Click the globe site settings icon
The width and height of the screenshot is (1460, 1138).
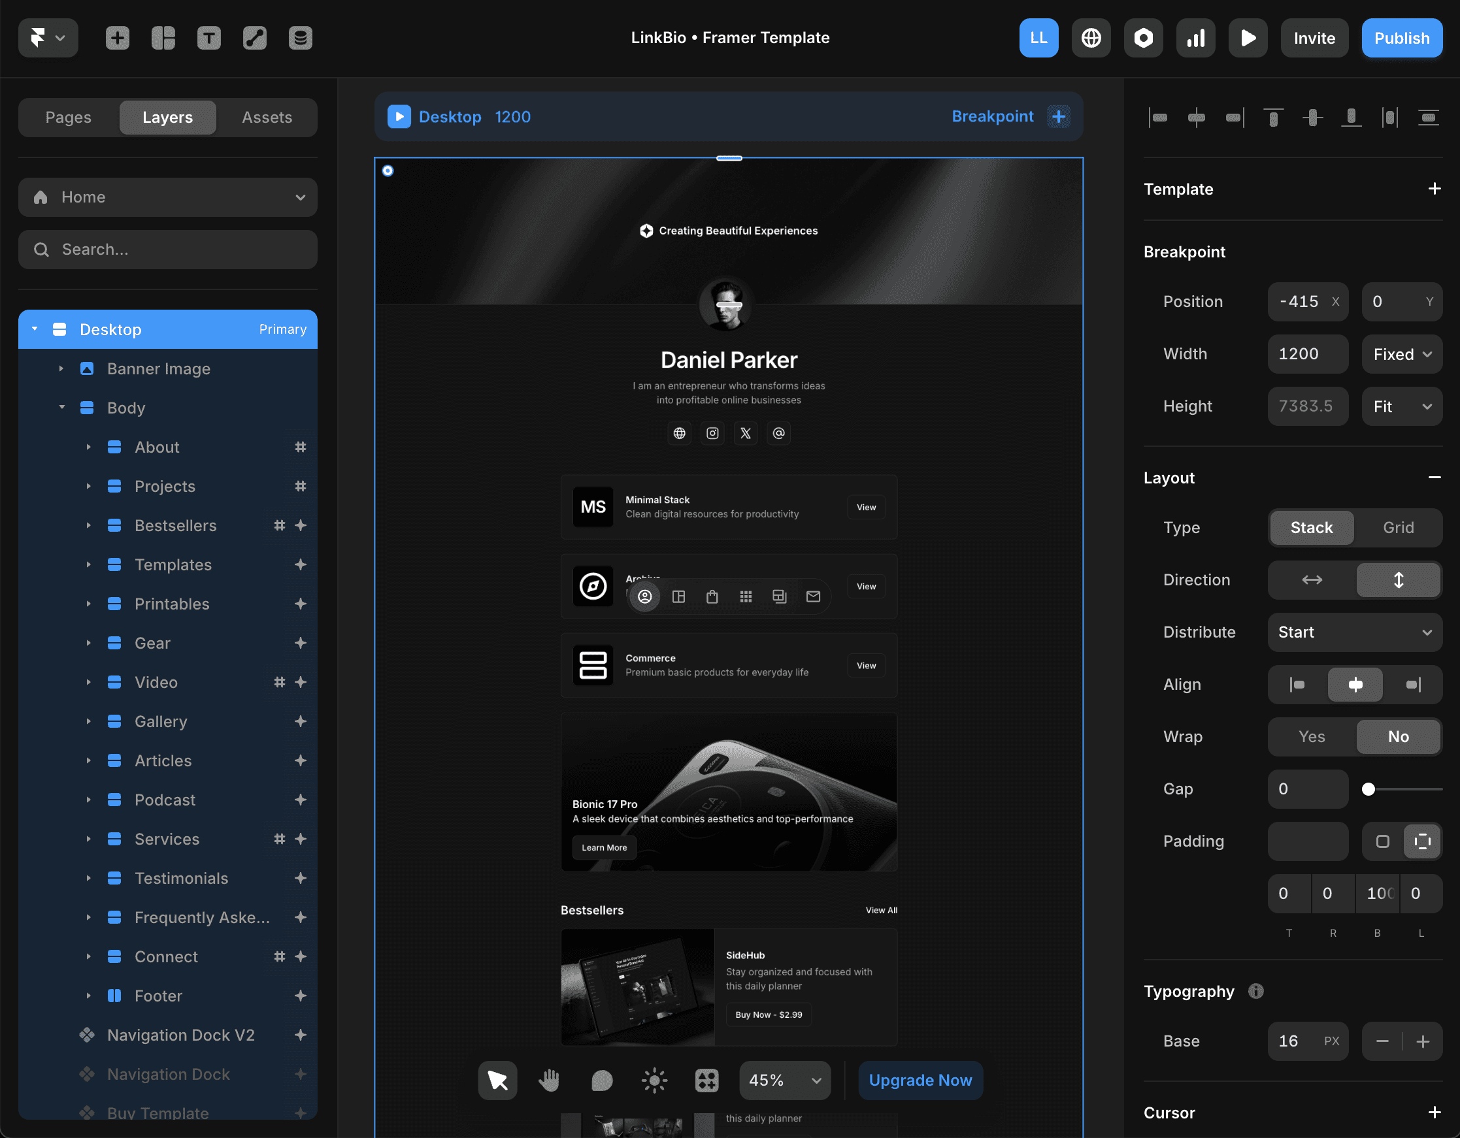coord(1090,38)
